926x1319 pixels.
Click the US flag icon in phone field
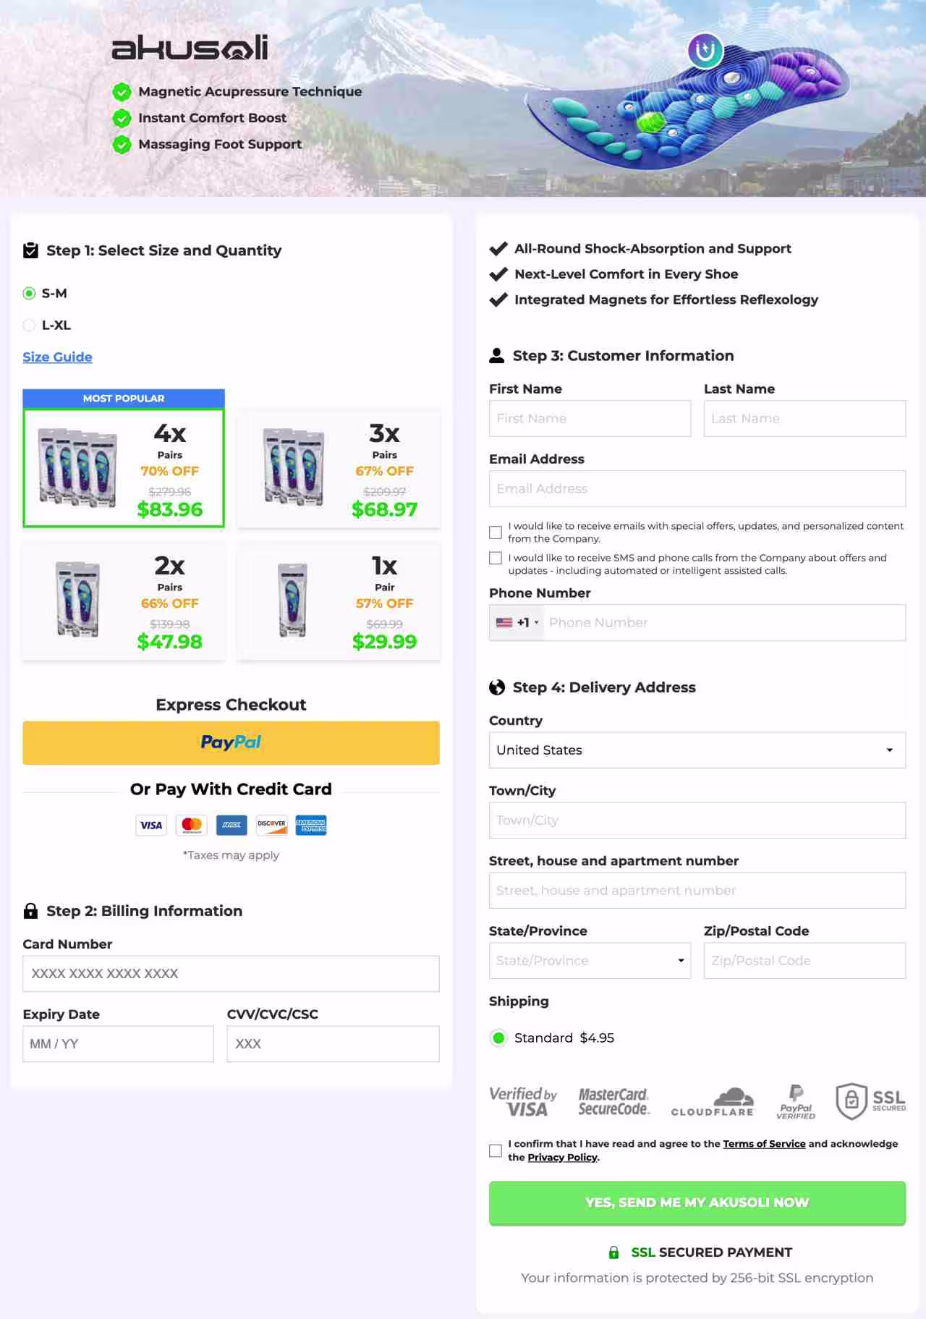click(x=504, y=622)
